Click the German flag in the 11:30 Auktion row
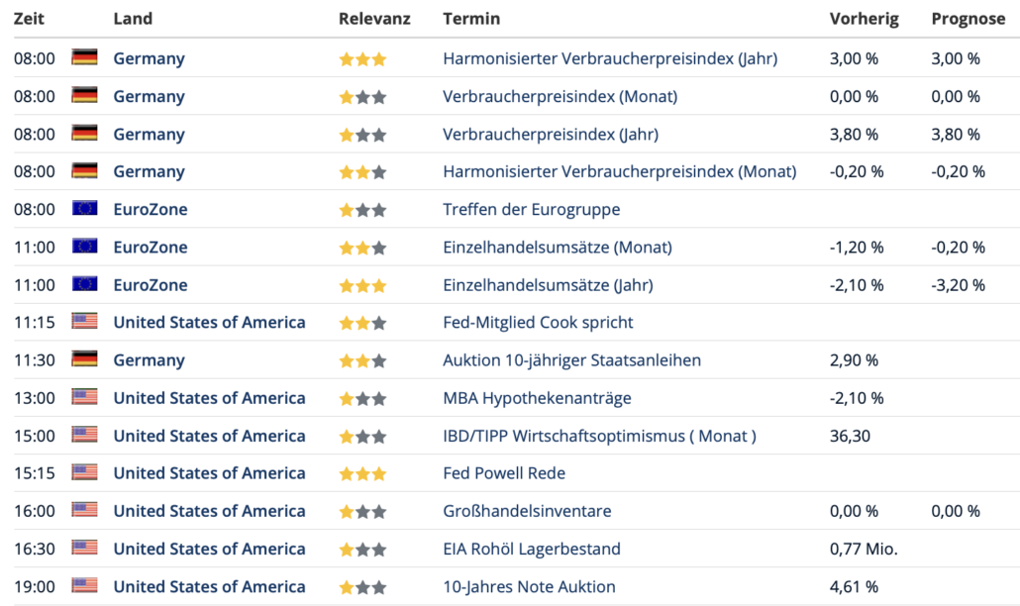The image size is (1020, 606). click(84, 358)
